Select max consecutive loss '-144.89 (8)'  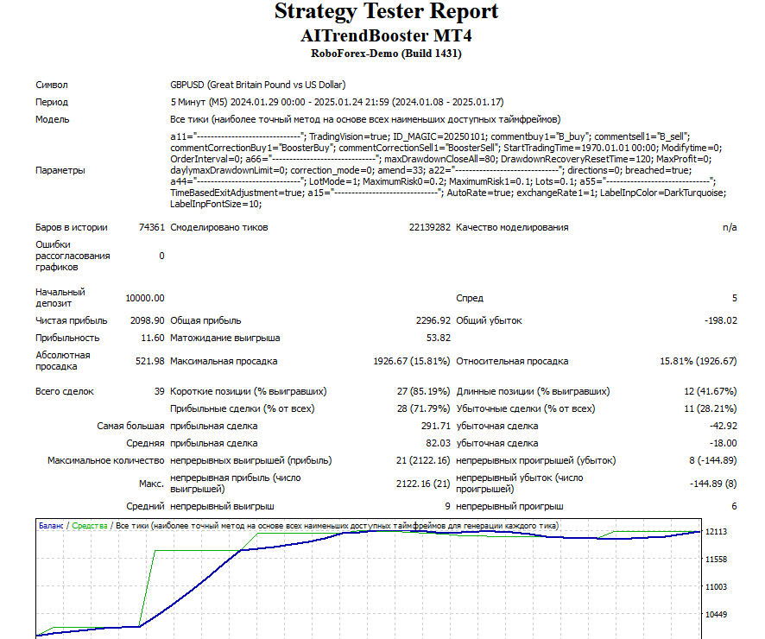[713, 484]
